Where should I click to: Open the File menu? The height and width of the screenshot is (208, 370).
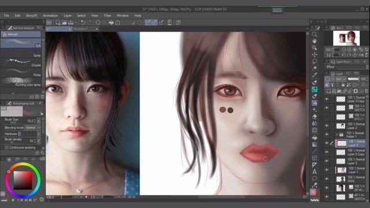point(6,16)
